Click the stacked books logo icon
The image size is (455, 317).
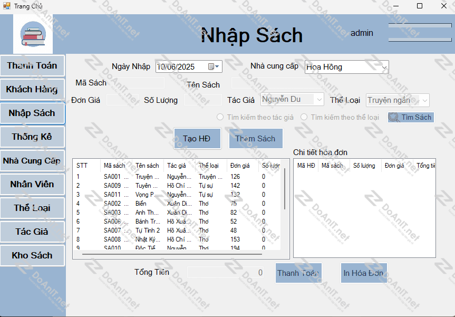pyautogui.click(x=33, y=34)
